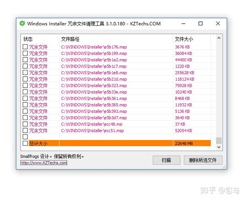Select checkbox for e5b1c7.msp file
The image size is (246, 201).
coord(25,66)
